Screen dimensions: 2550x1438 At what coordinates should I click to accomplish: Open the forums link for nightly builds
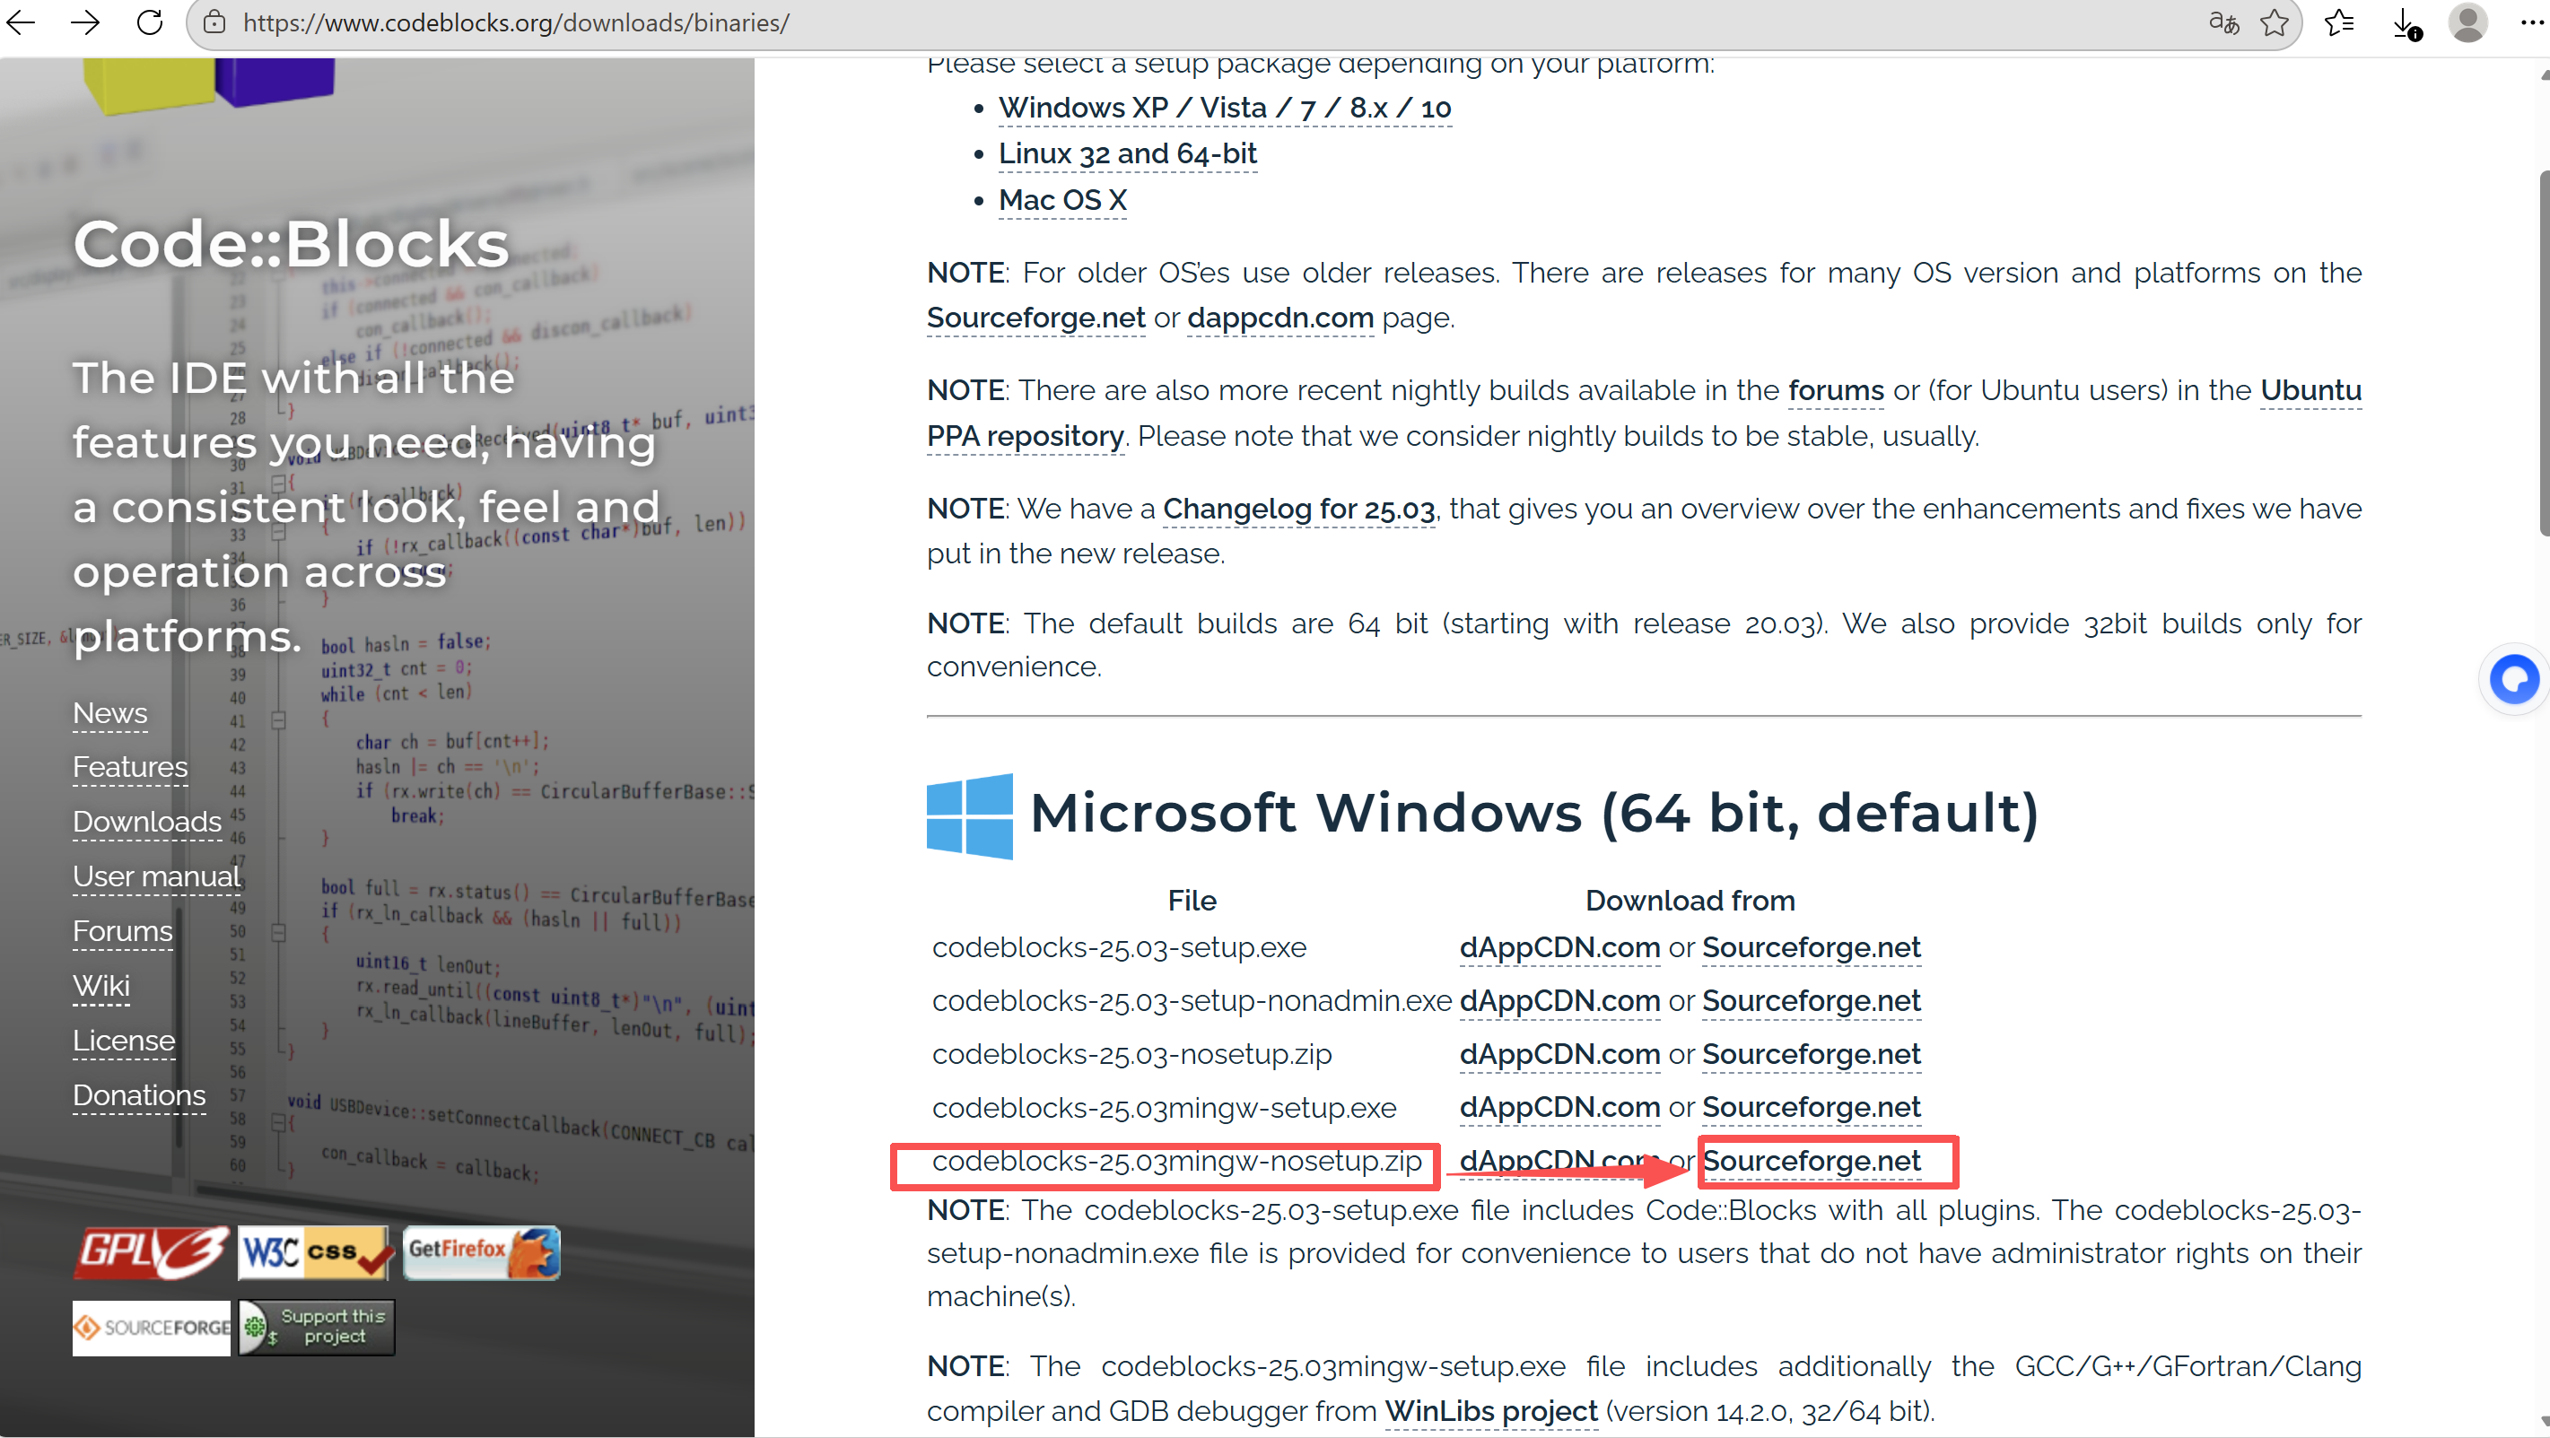1835,390
